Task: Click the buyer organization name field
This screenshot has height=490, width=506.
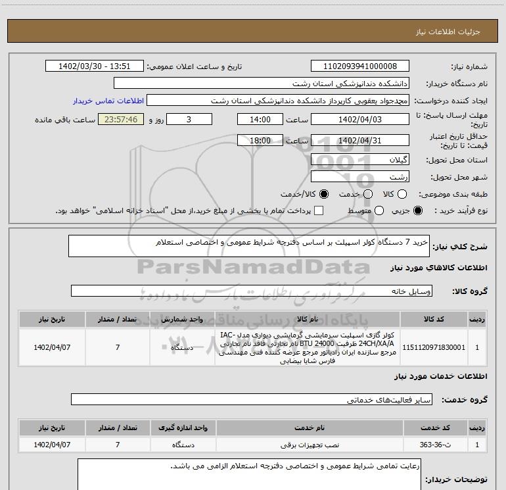Action: 262,84
